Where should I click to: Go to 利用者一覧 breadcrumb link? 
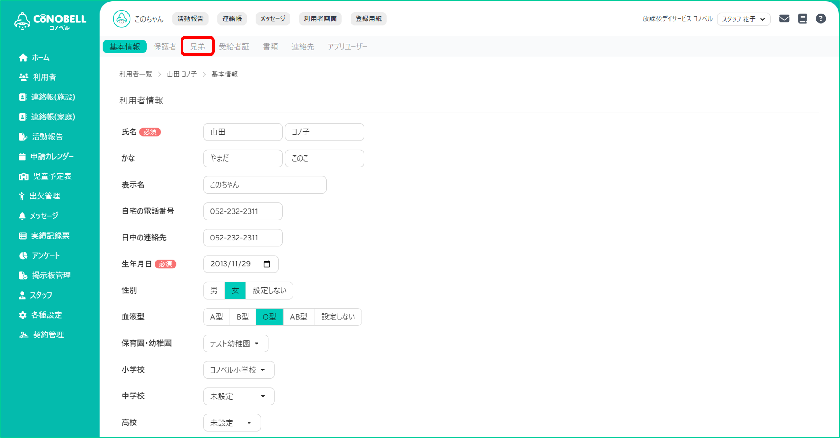[x=136, y=74]
